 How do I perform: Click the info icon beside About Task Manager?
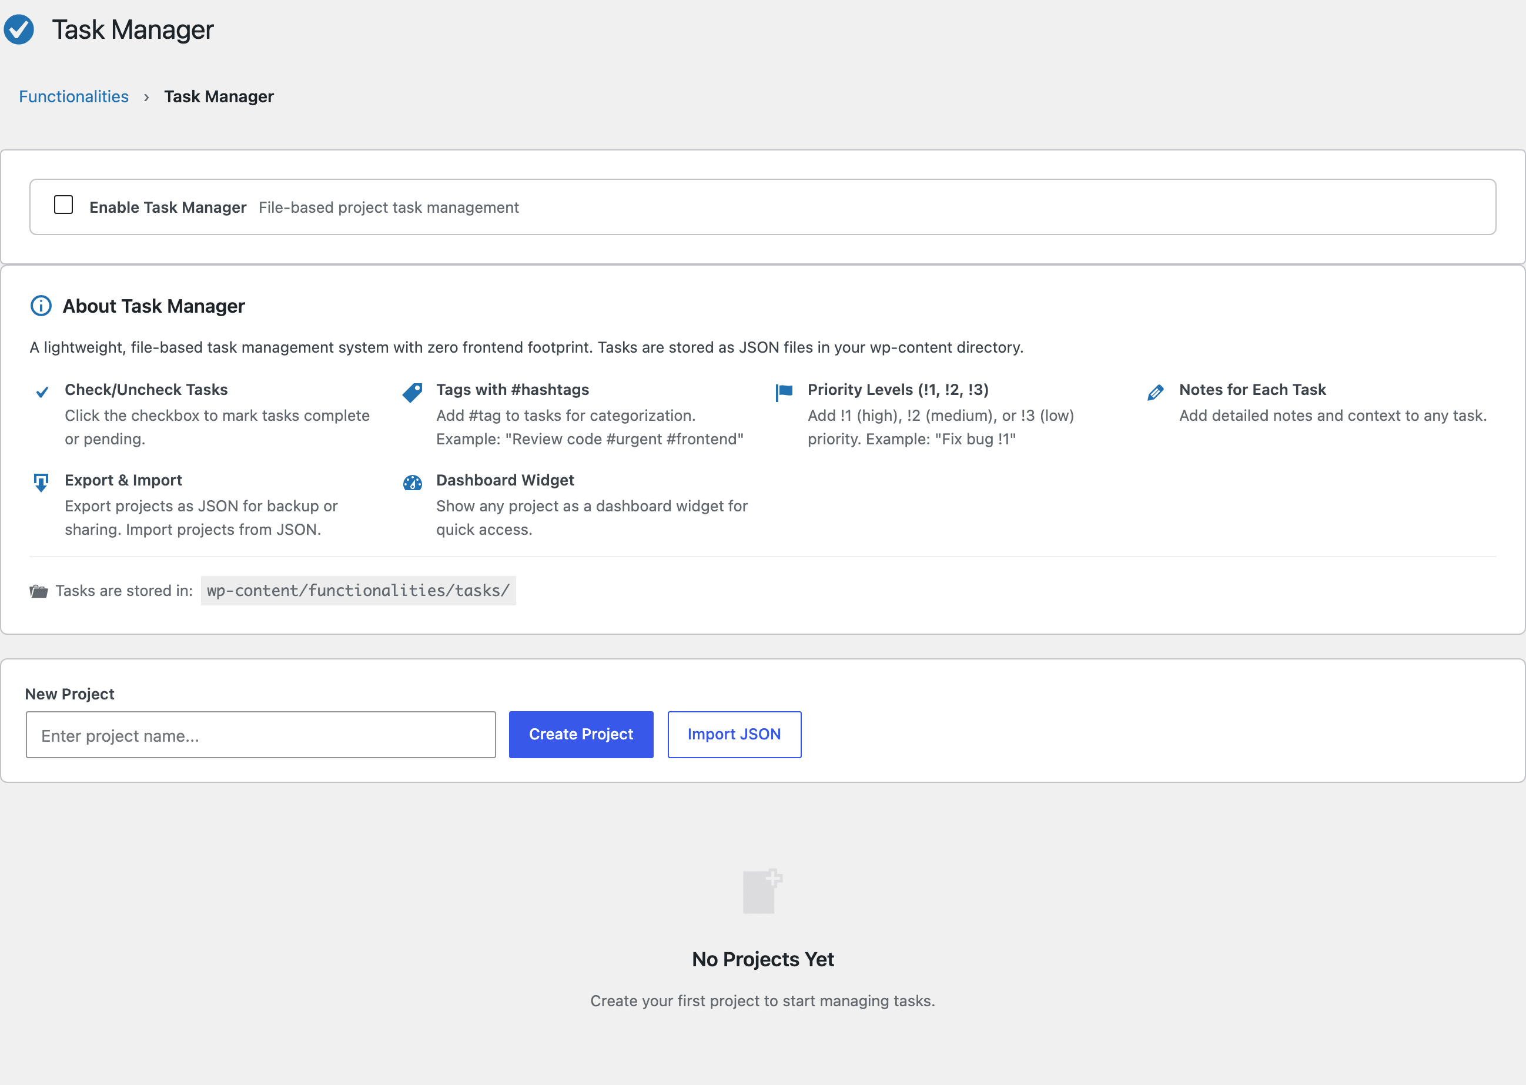[x=41, y=306]
